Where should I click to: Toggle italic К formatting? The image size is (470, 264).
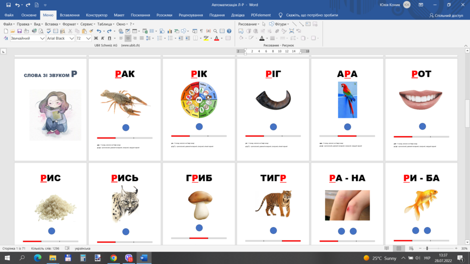click(x=102, y=38)
